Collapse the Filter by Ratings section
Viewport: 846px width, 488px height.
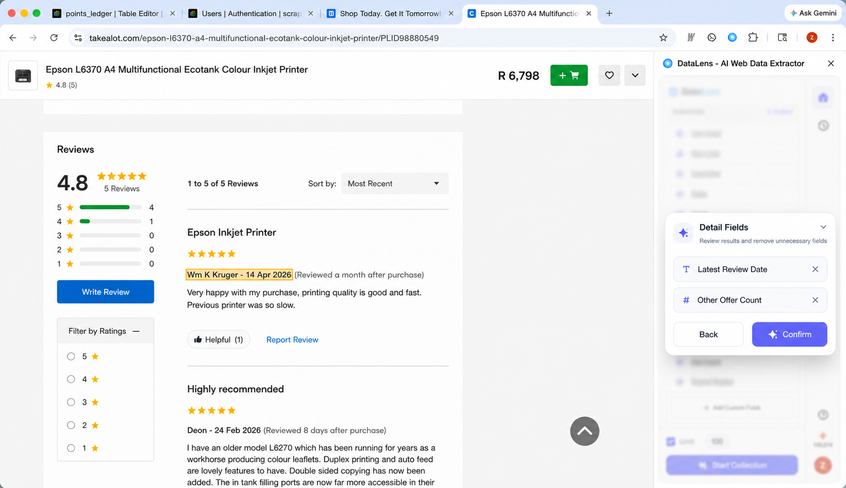(x=136, y=331)
